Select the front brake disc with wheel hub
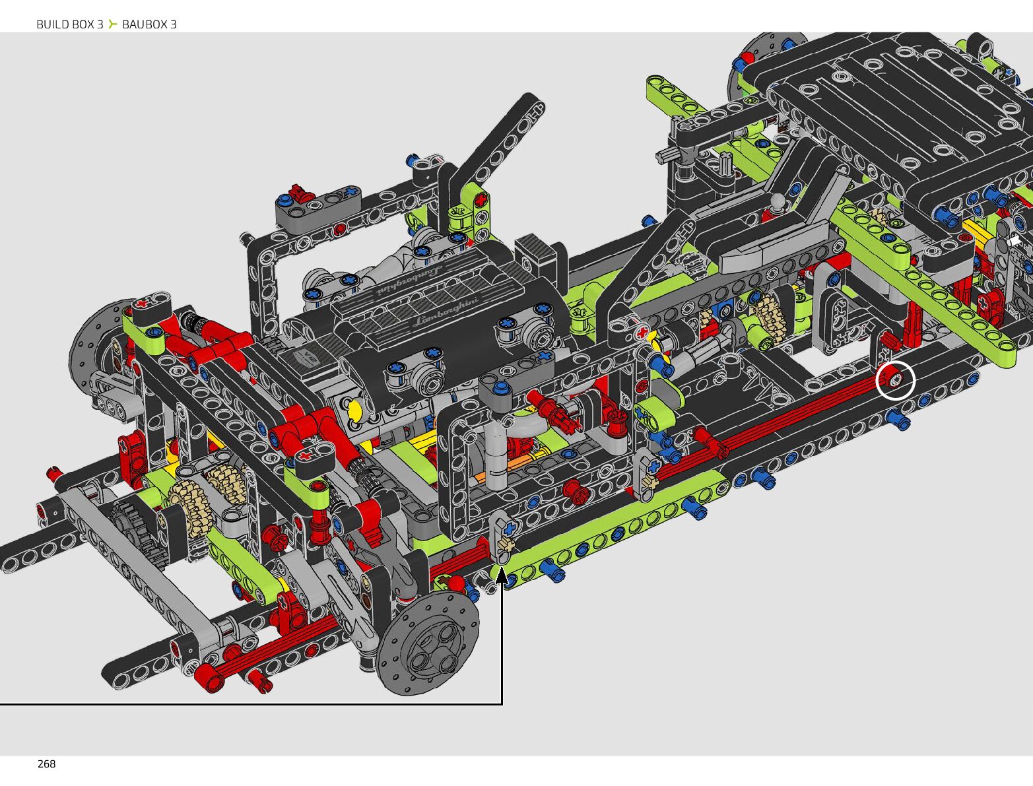 coord(428,643)
